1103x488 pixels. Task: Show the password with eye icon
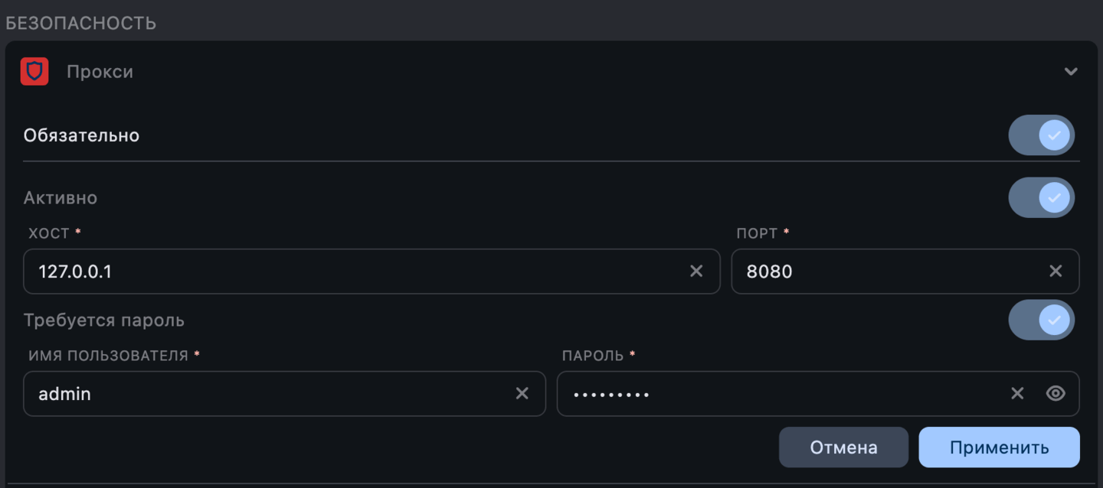click(1056, 393)
